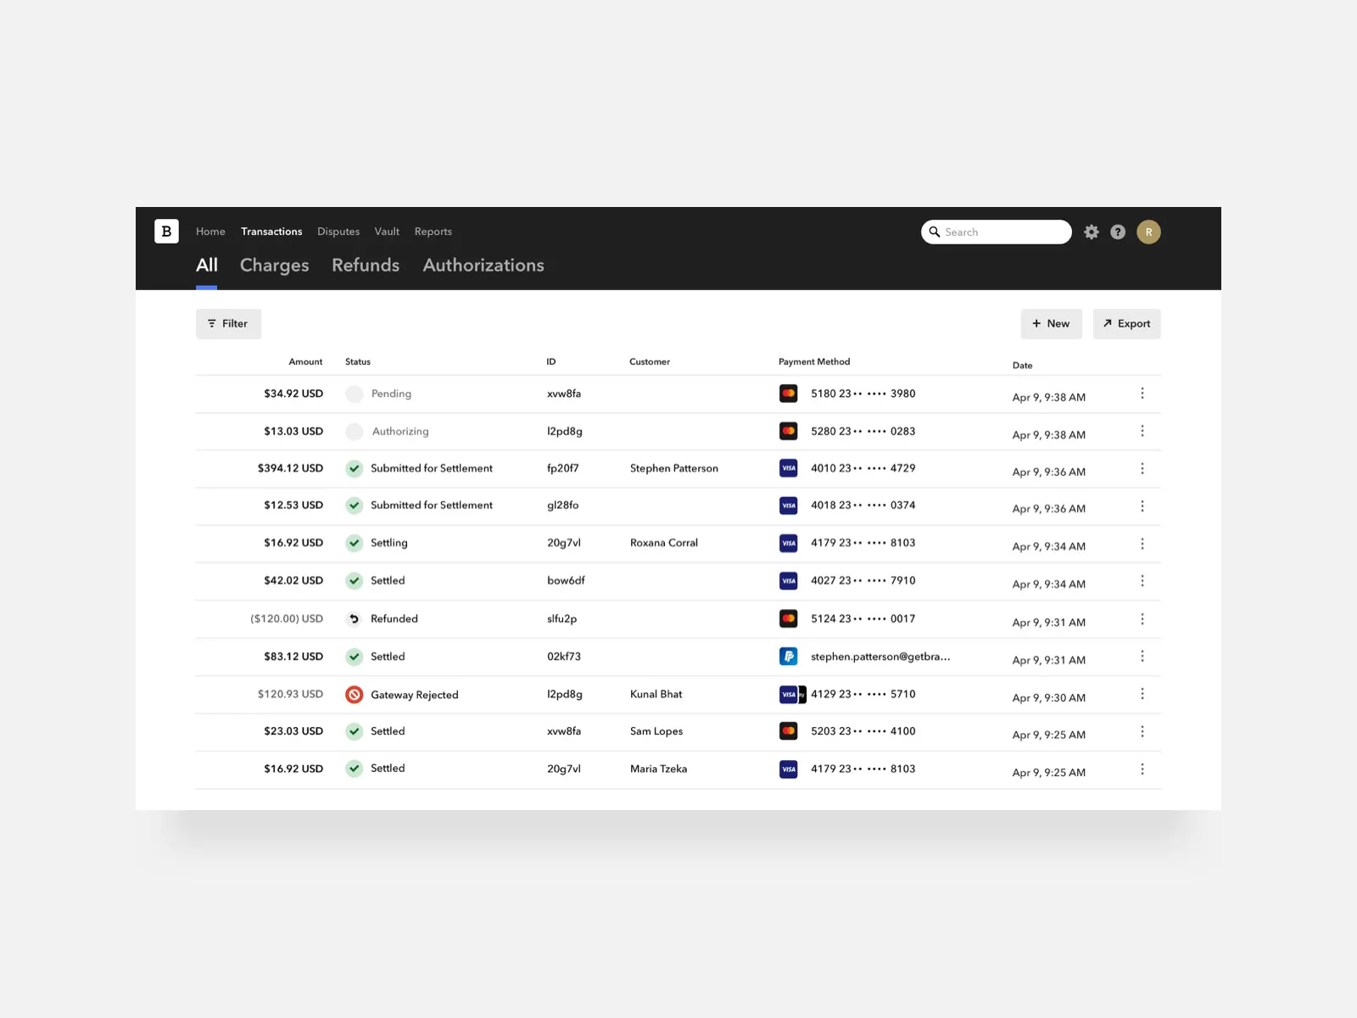This screenshot has height=1018, width=1357.
Task: Click the refund arrow icon on the slfu2p row
Action: [354, 618]
